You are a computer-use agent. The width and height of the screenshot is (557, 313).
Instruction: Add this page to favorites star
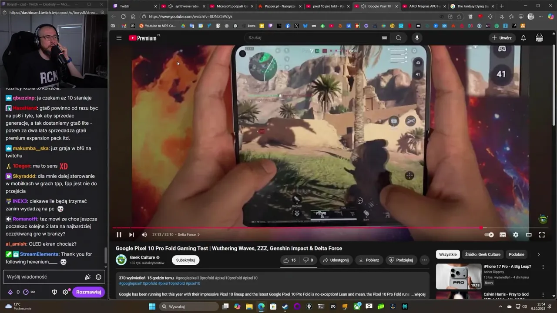(x=459, y=17)
